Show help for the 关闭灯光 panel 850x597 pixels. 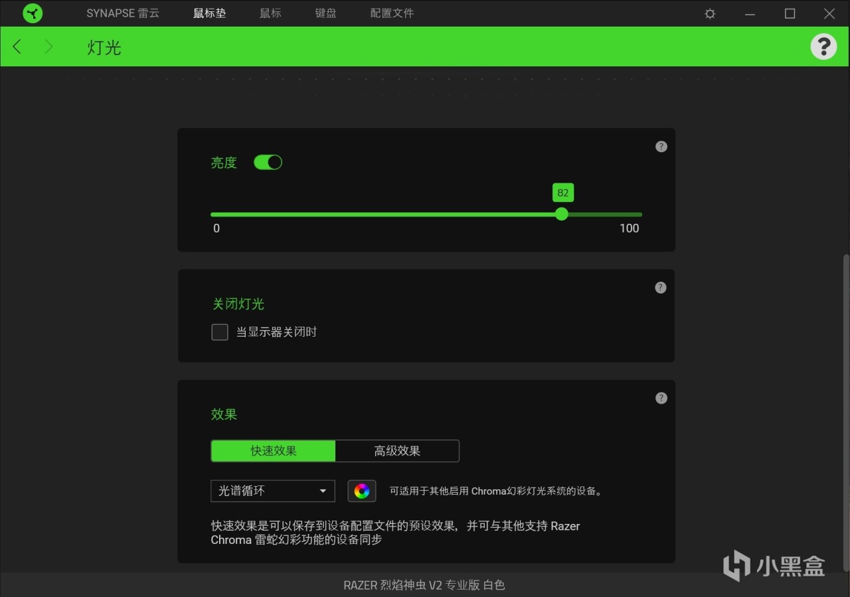click(x=661, y=288)
